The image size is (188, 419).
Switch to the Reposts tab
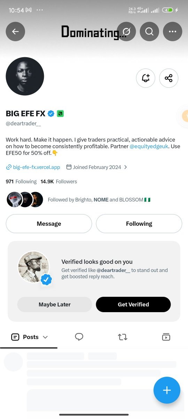point(123,337)
